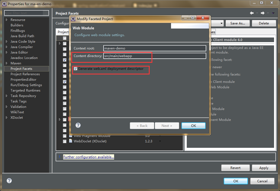Click the Revert button

click(235, 168)
